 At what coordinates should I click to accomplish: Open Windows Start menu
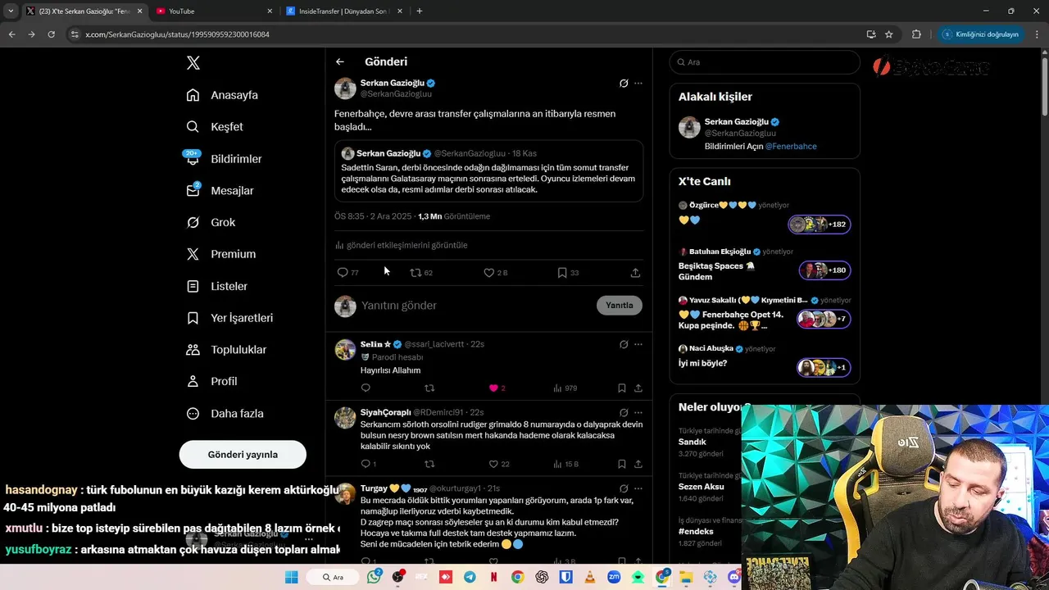291,577
